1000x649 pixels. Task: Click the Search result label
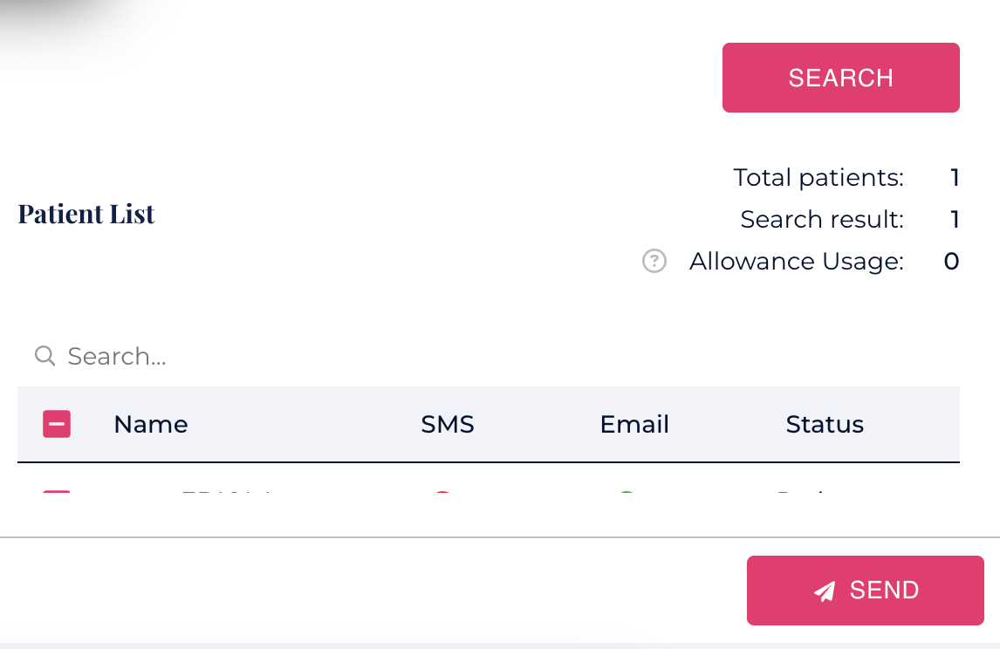(822, 219)
